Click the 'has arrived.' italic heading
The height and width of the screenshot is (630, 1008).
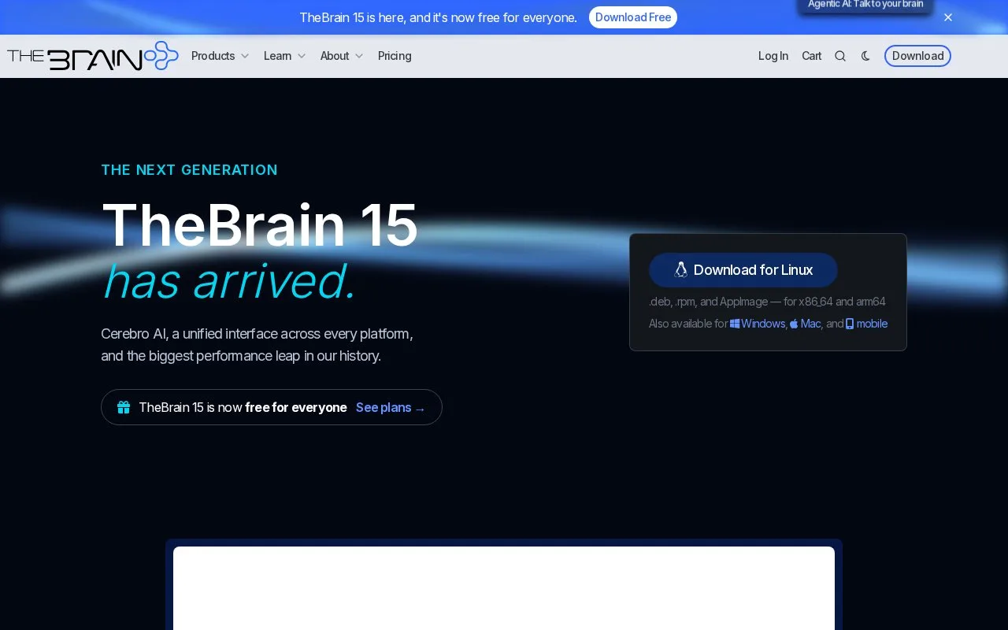pyautogui.click(x=229, y=281)
